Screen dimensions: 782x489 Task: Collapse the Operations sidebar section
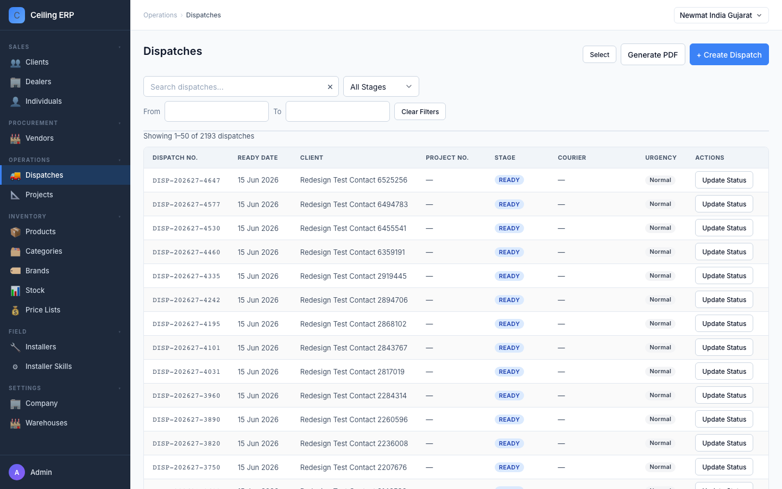(x=119, y=160)
